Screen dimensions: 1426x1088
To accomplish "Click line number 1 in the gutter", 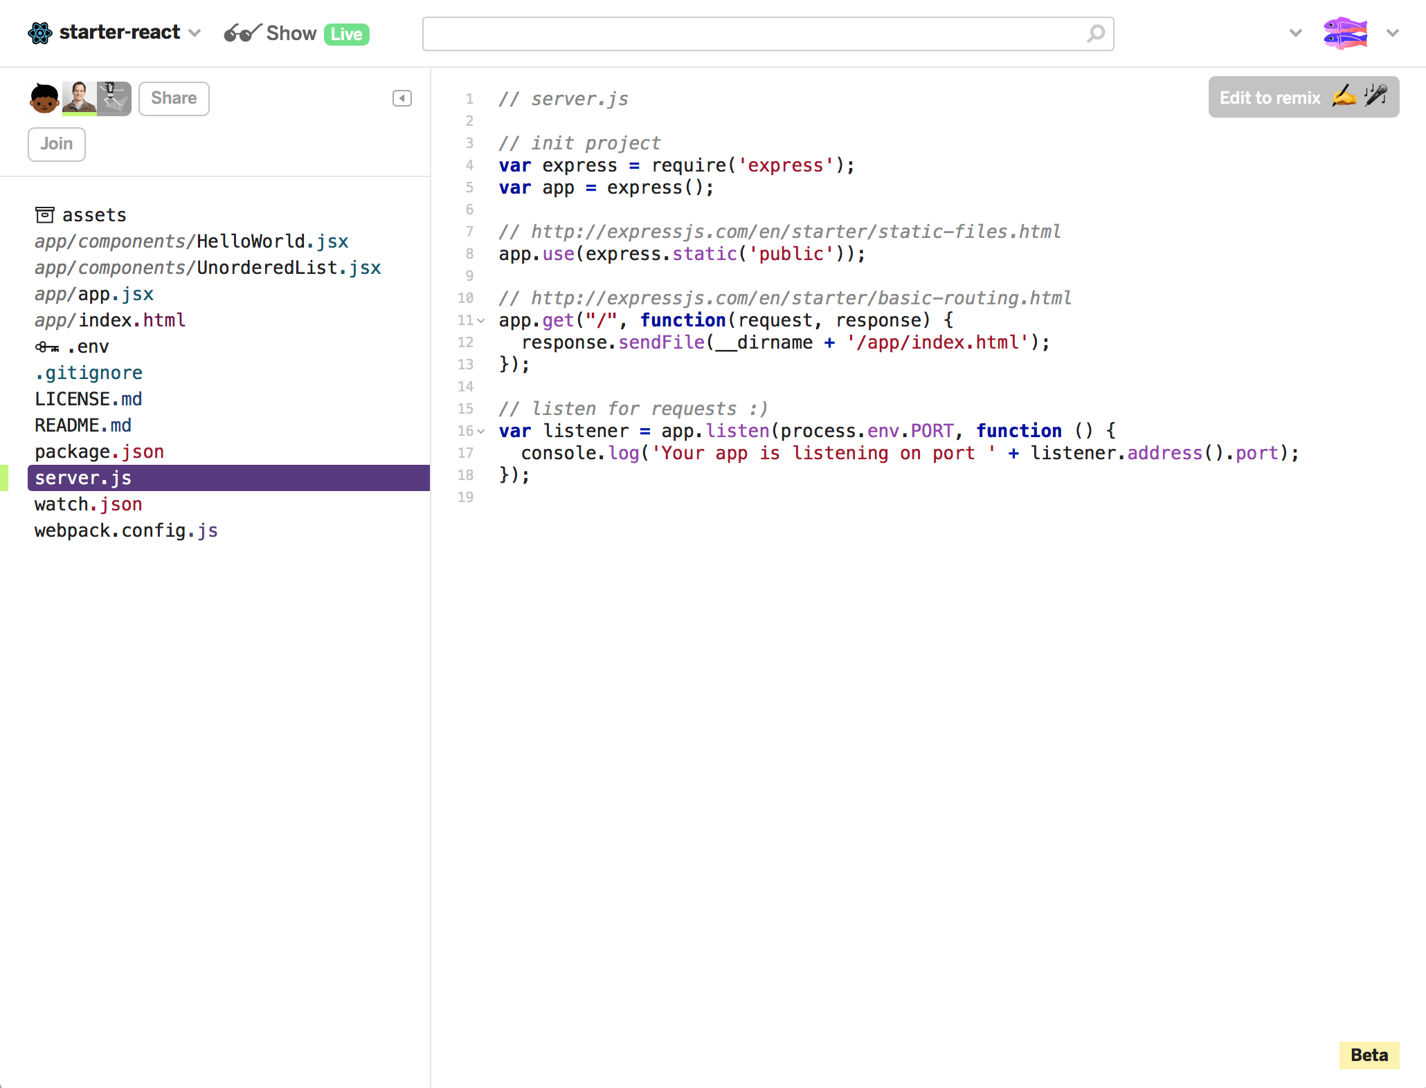I will click(x=469, y=99).
